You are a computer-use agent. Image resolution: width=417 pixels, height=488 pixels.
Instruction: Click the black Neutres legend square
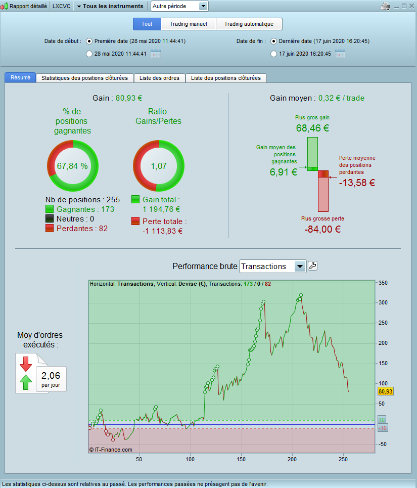[x=50, y=218]
